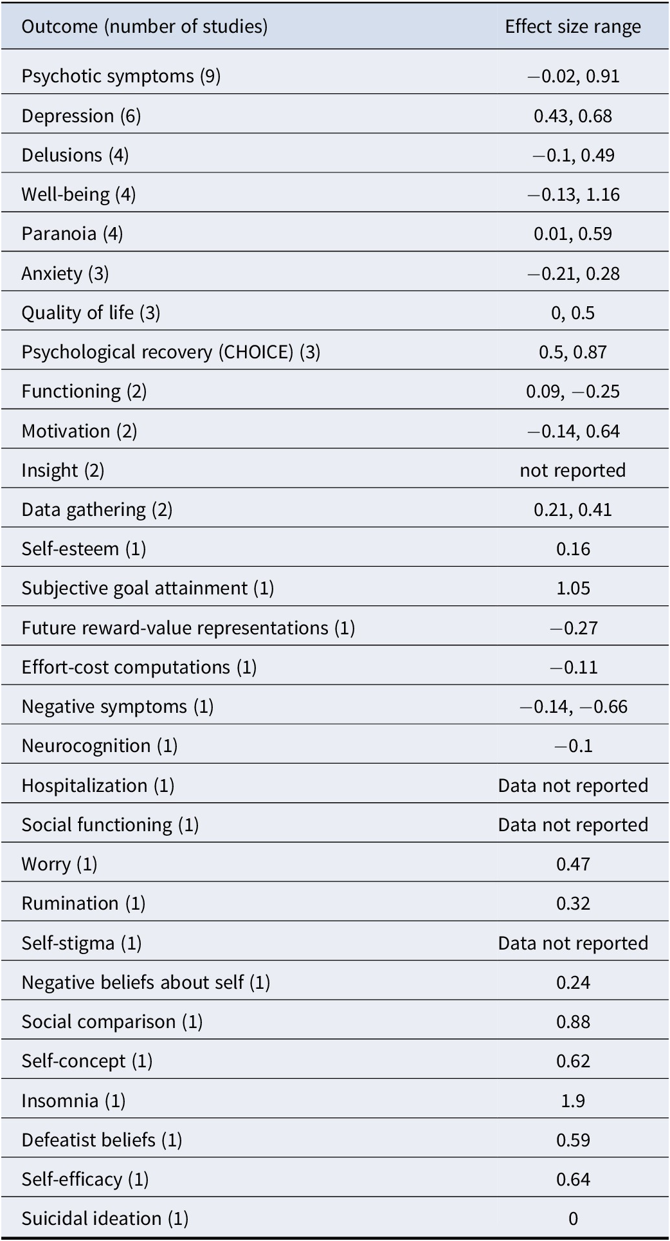Click the Insight cell reading 'not reported'

(573, 470)
